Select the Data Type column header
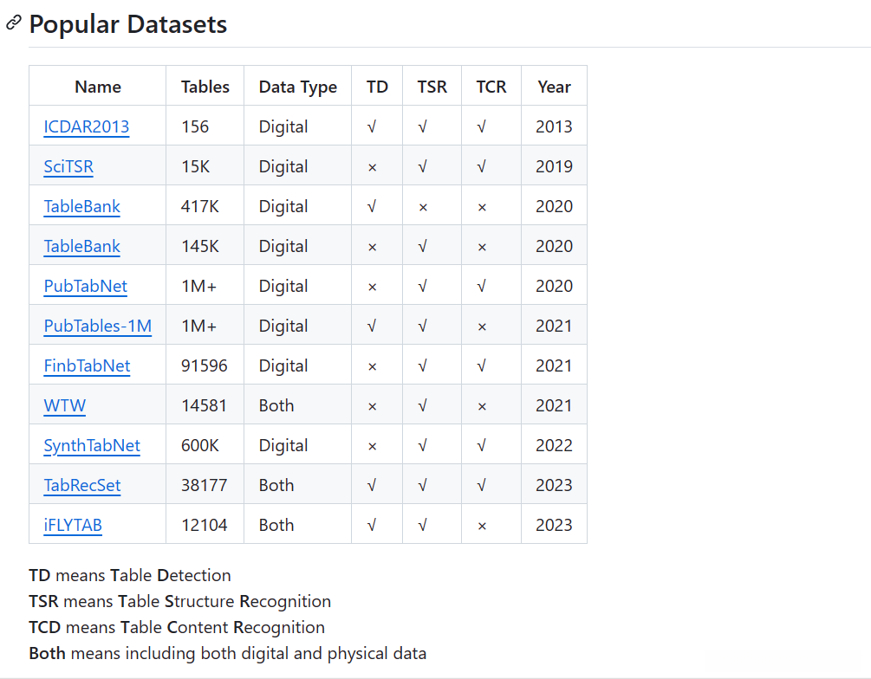The width and height of the screenshot is (871, 679). 298,87
